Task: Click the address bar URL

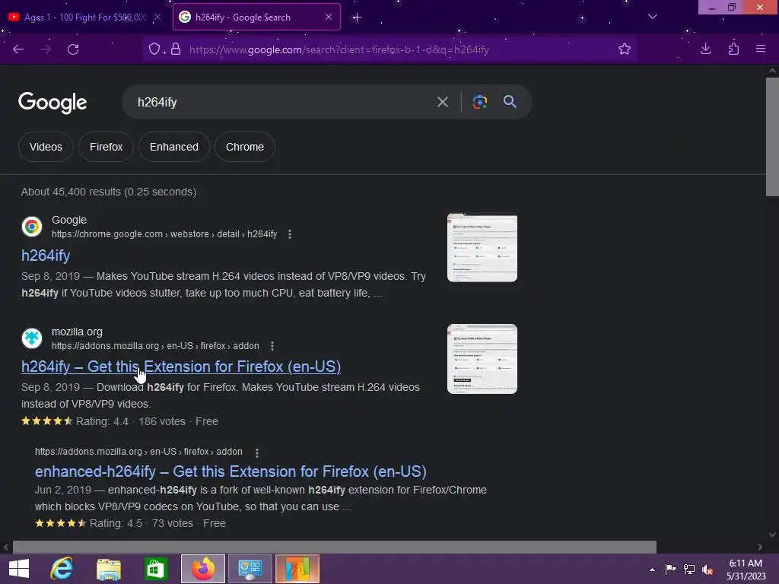Action: (339, 49)
